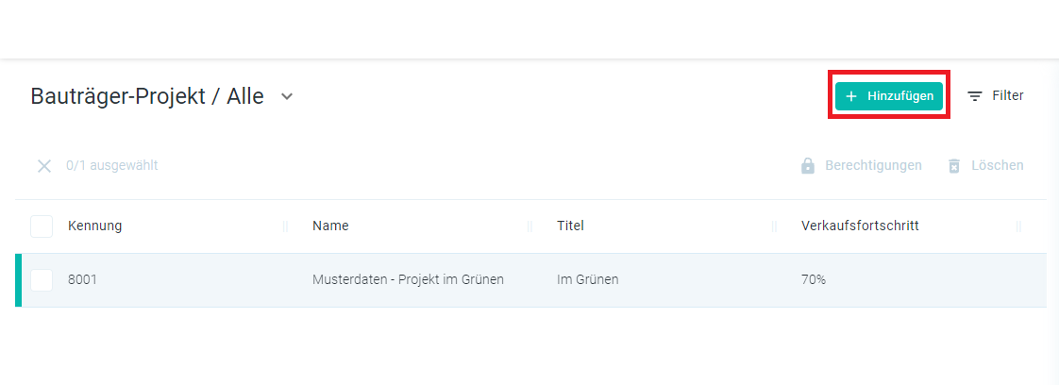Click the Titel column resize handle

click(774, 227)
